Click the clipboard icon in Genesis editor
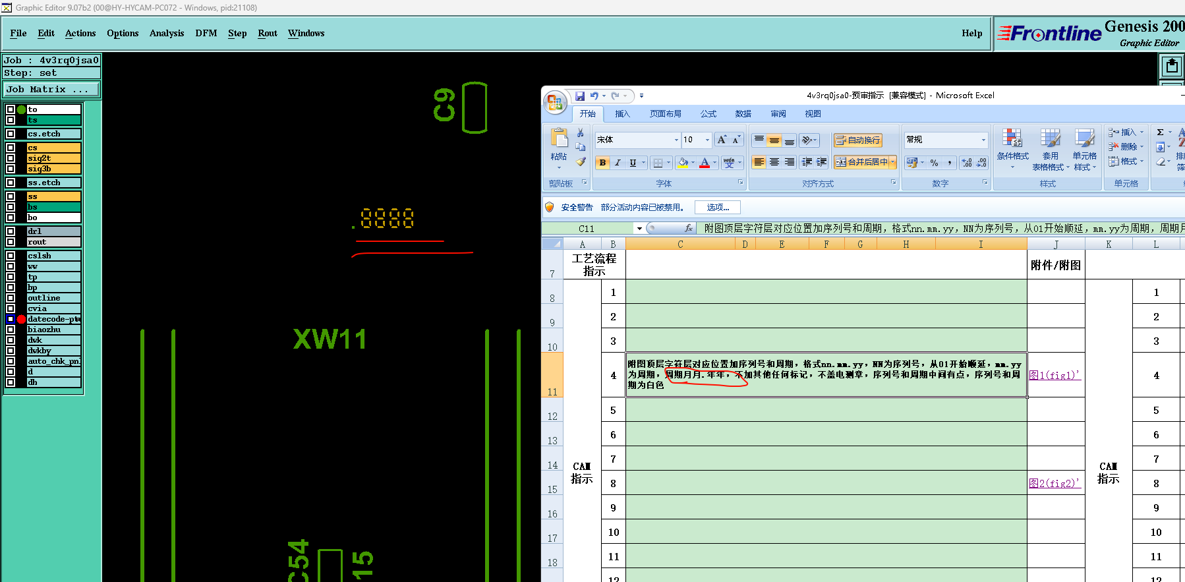 tap(1172, 66)
